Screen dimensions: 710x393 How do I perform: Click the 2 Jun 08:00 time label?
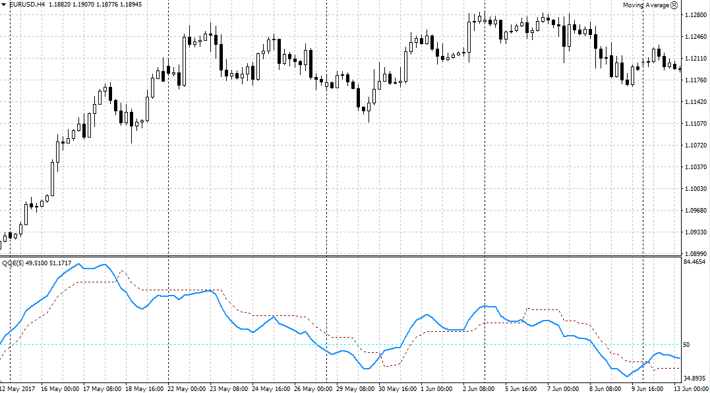483,388
